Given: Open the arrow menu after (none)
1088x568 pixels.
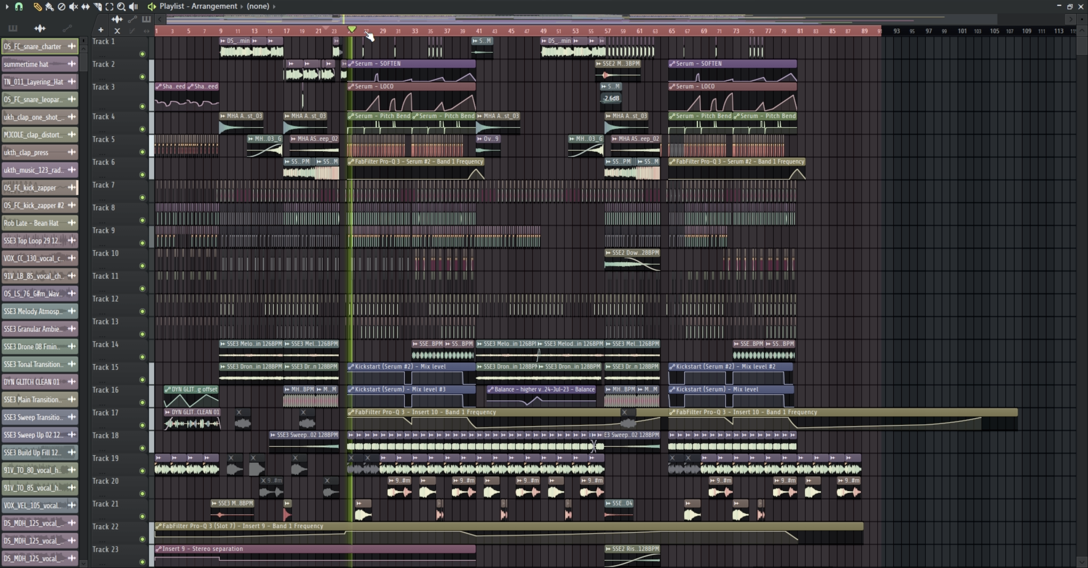Looking at the screenshot, I should coord(274,6).
